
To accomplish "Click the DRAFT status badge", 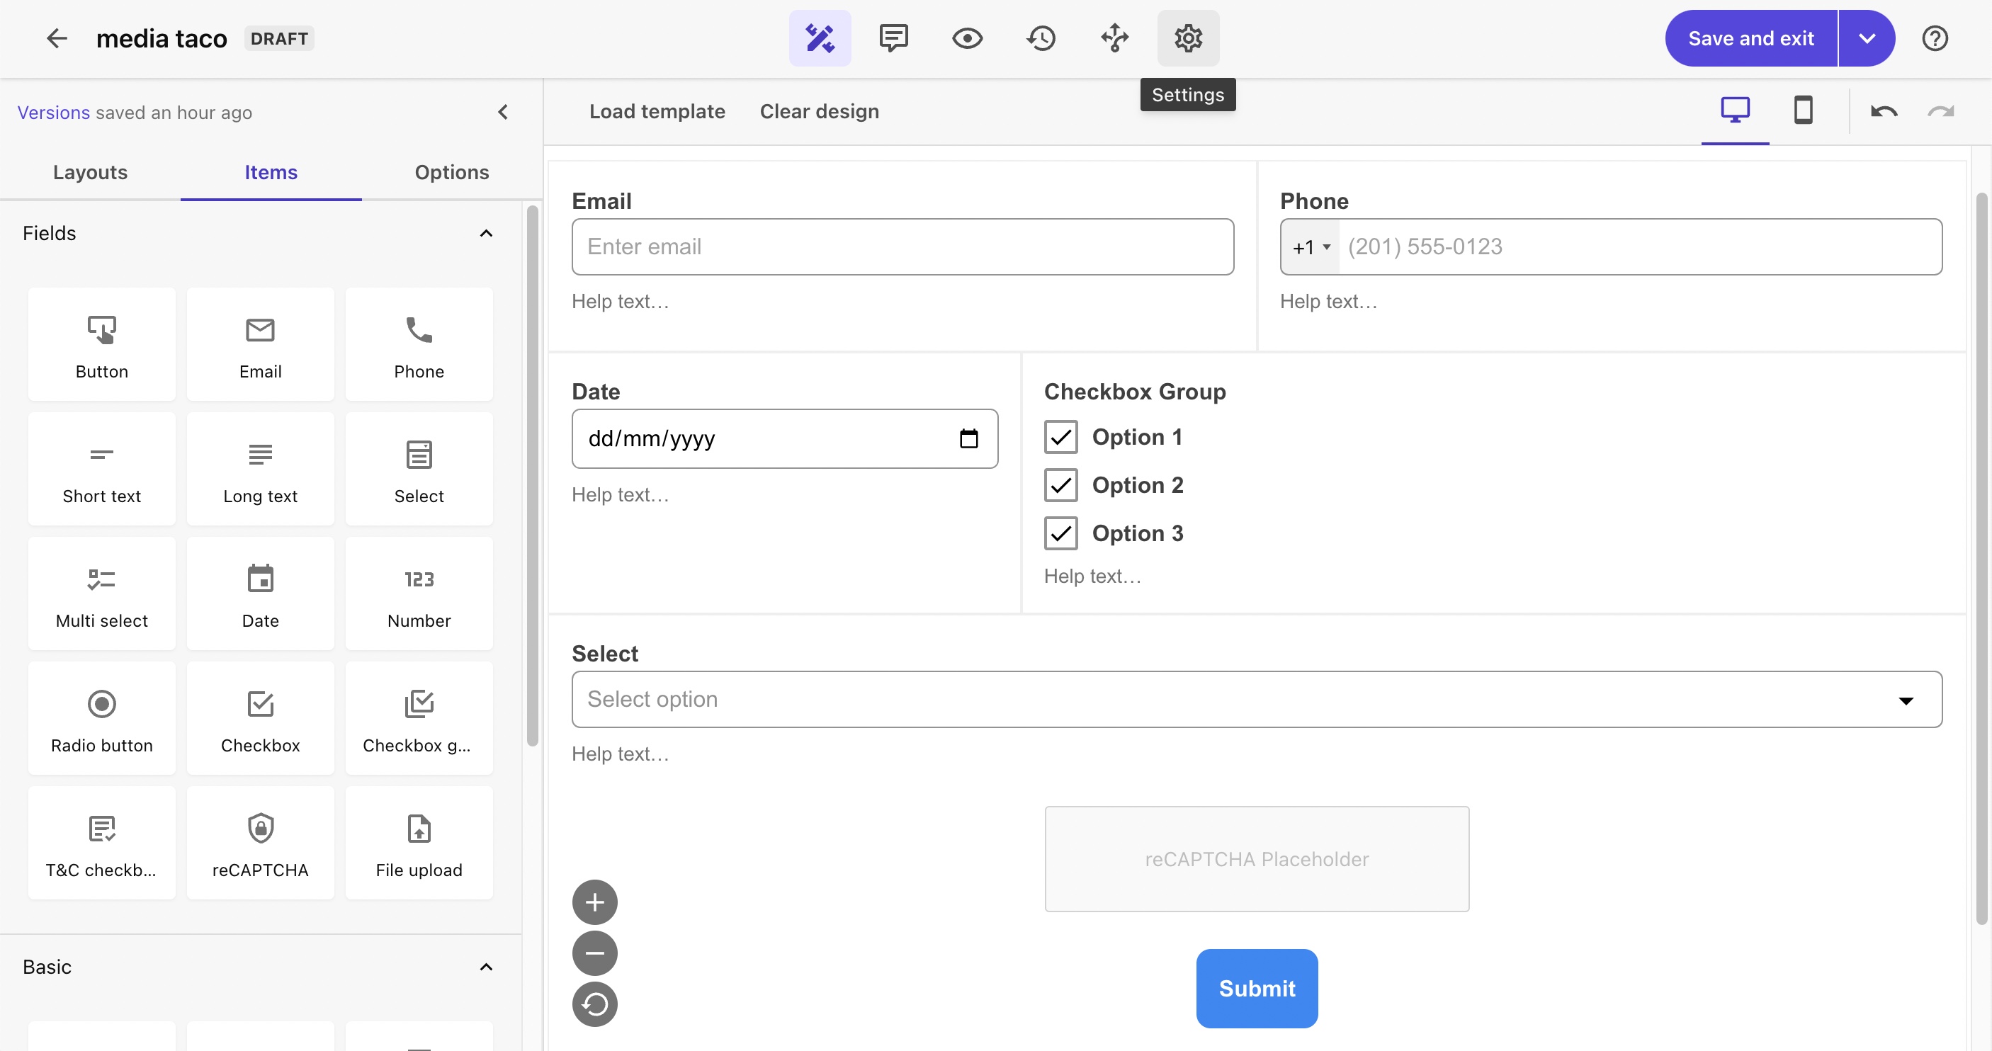I will (x=279, y=38).
